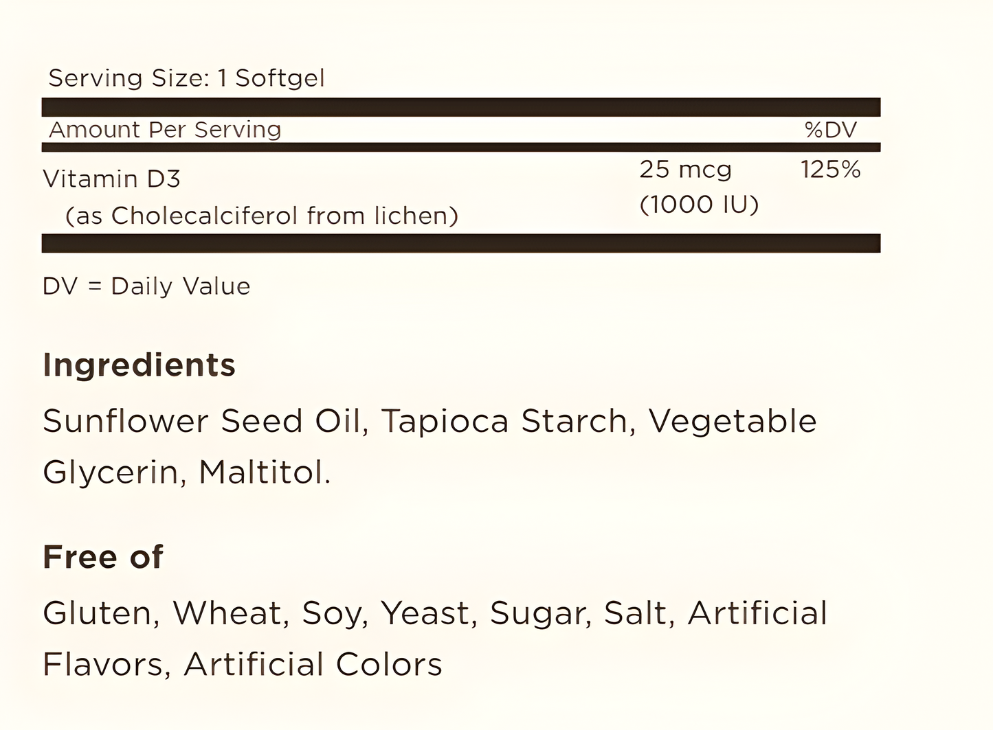Viewport: 993px width, 730px height.
Task: Select the Ingredients heading
Action: pos(139,365)
